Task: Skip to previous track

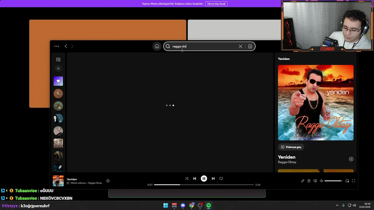Action: pyautogui.click(x=195, y=178)
